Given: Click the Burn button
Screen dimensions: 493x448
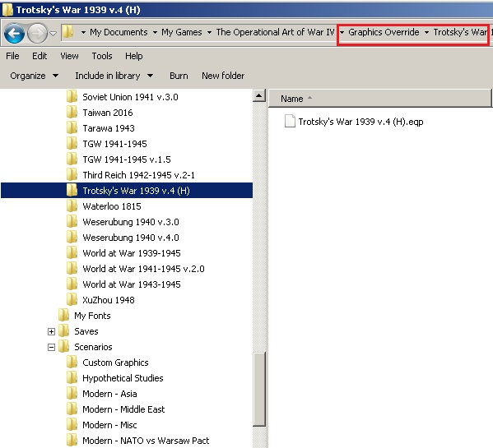Looking at the screenshot, I should pos(179,76).
